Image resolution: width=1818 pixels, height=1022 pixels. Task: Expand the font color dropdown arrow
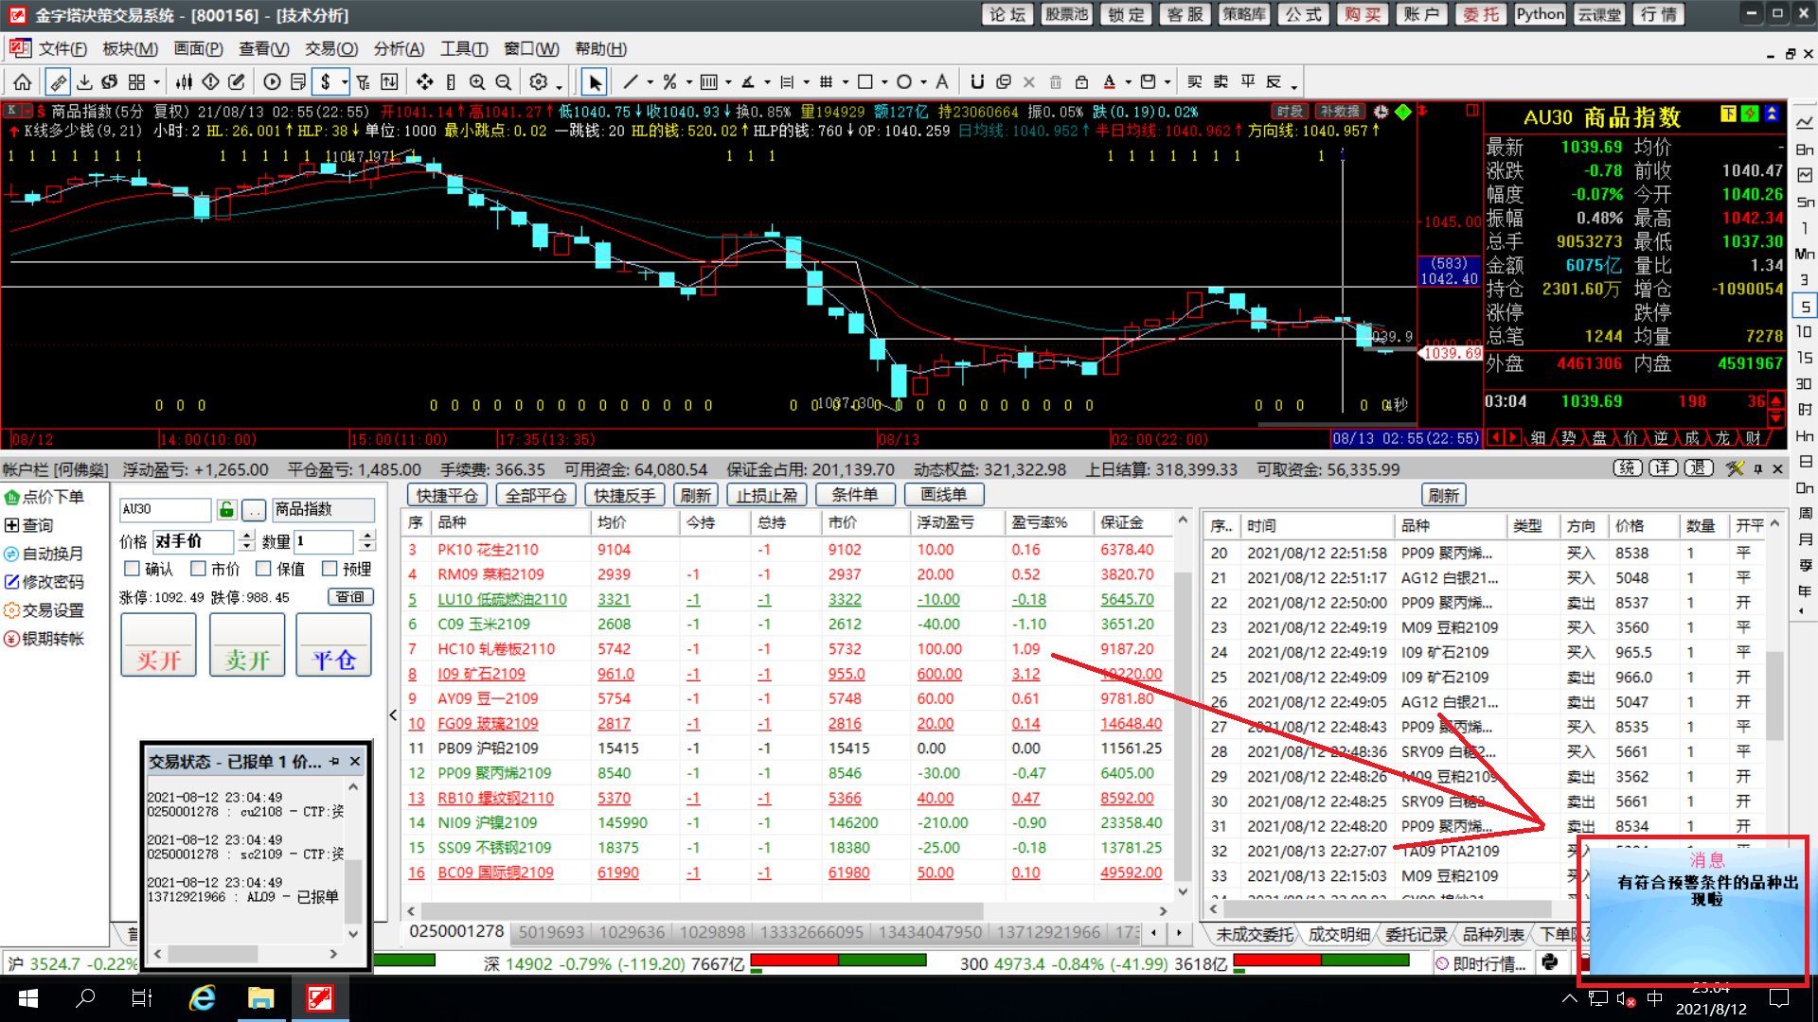pos(1129,82)
